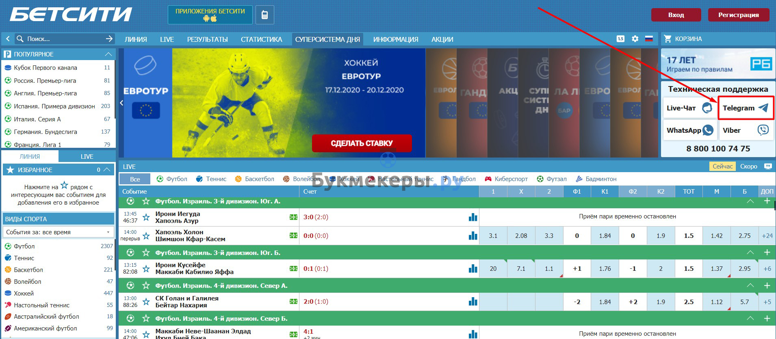Image resolution: width=776 pixels, height=339 pixels.
Task: Open Live-Чат support
Action: pos(689,108)
